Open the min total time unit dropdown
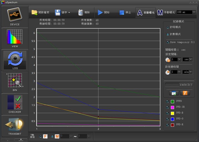Viewport: 199px width, 142px height. (190, 72)
